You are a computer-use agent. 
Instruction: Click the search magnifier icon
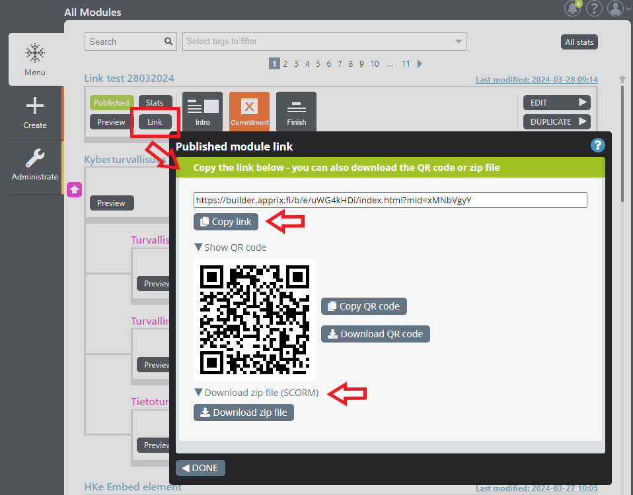(x=168, y=41)
